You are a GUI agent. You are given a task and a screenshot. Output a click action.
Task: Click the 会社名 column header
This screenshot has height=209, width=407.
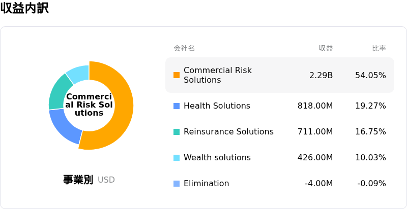[184, 48]
